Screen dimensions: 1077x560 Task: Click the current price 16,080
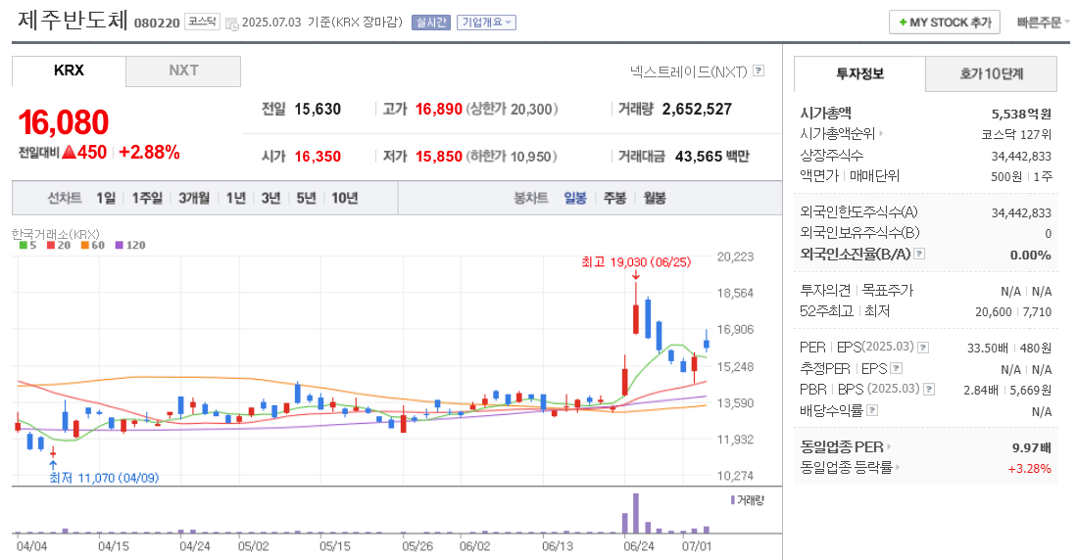pyautogui.click(x=63, y=122)
